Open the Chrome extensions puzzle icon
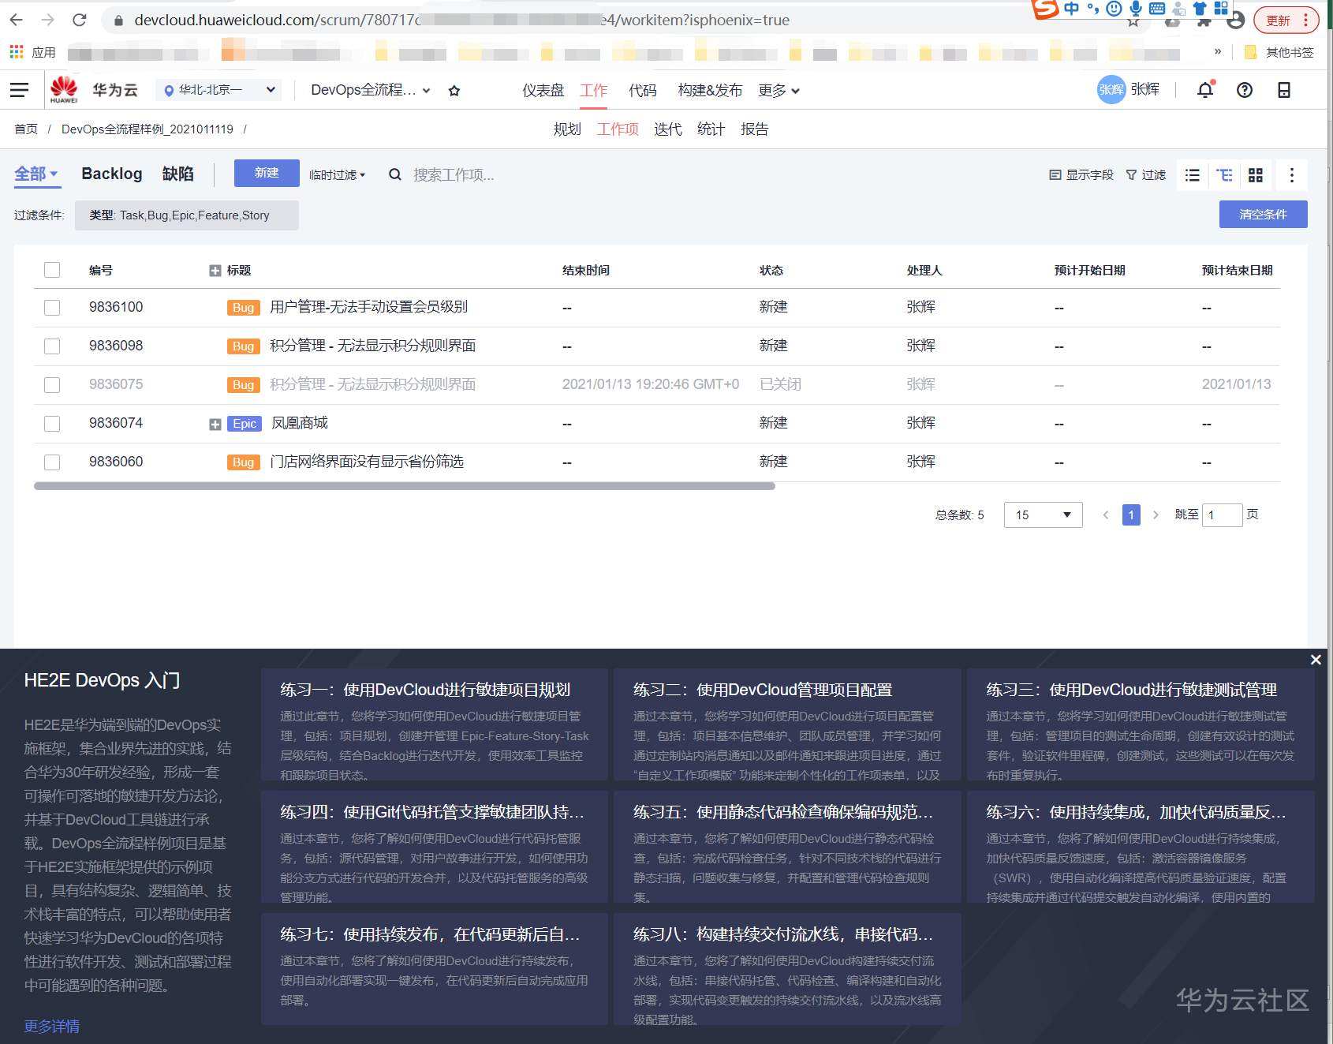This screenshot has width=1333, height=1044. pyautogui.click(x=1204, y=21)
